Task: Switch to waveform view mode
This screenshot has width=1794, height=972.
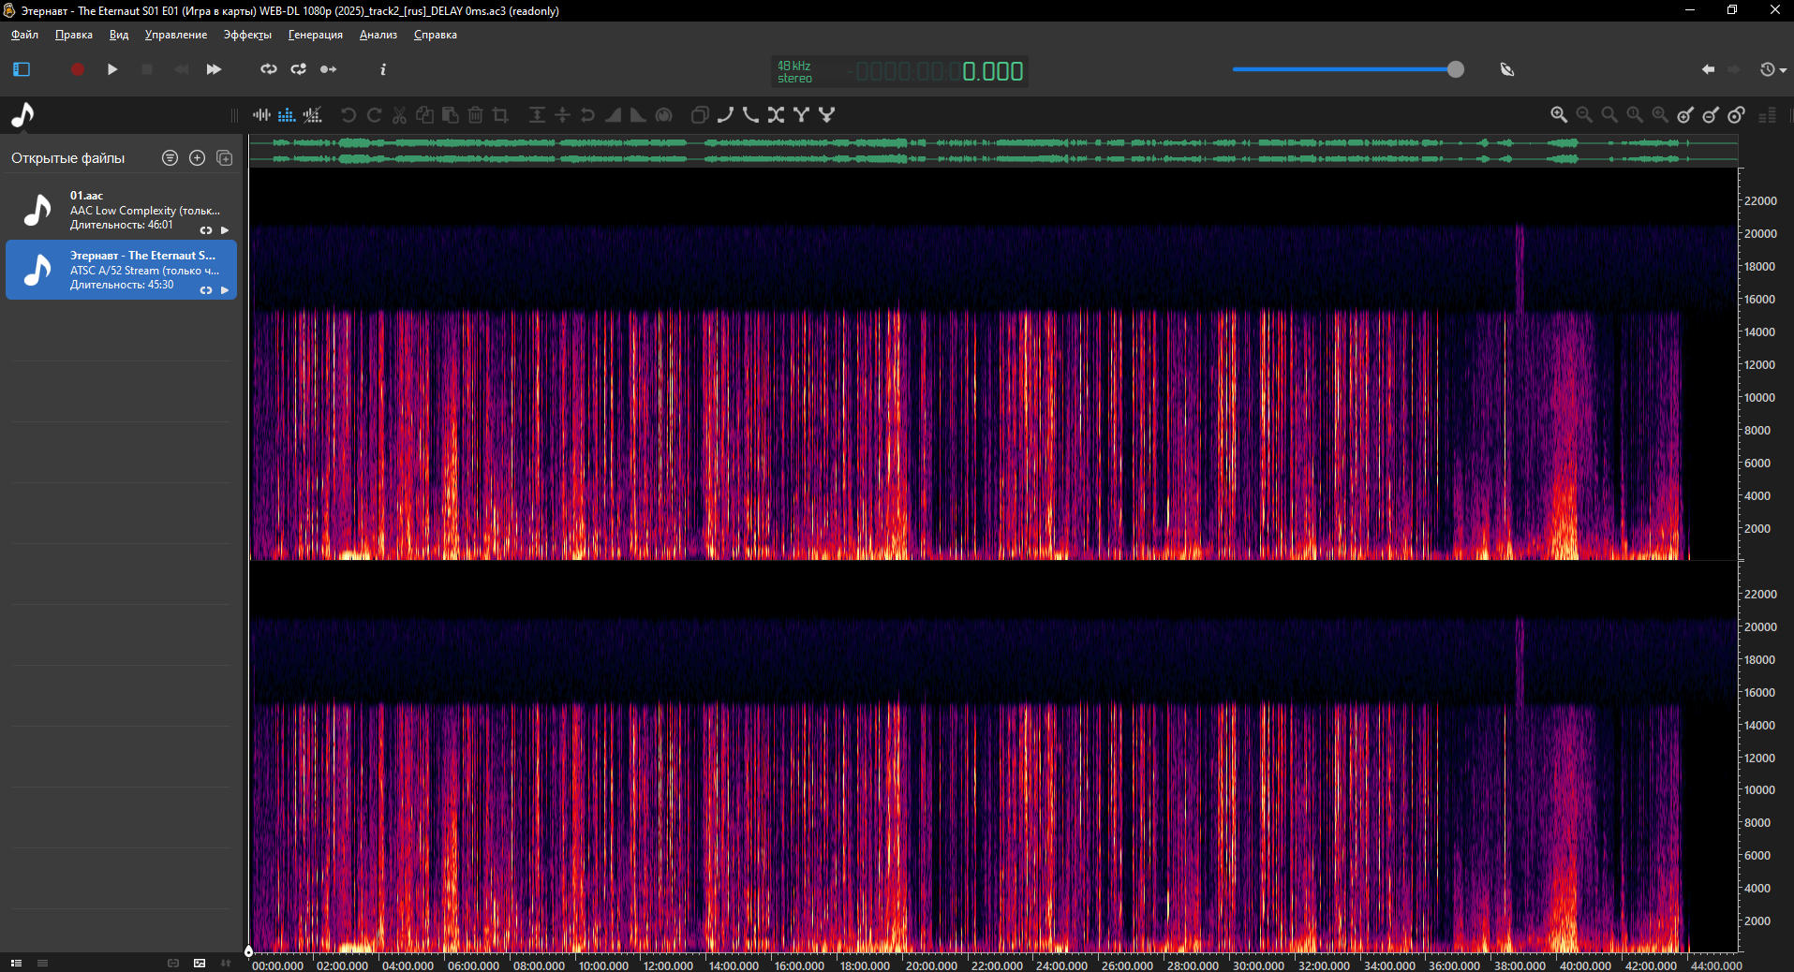Action: click(261, 114)
